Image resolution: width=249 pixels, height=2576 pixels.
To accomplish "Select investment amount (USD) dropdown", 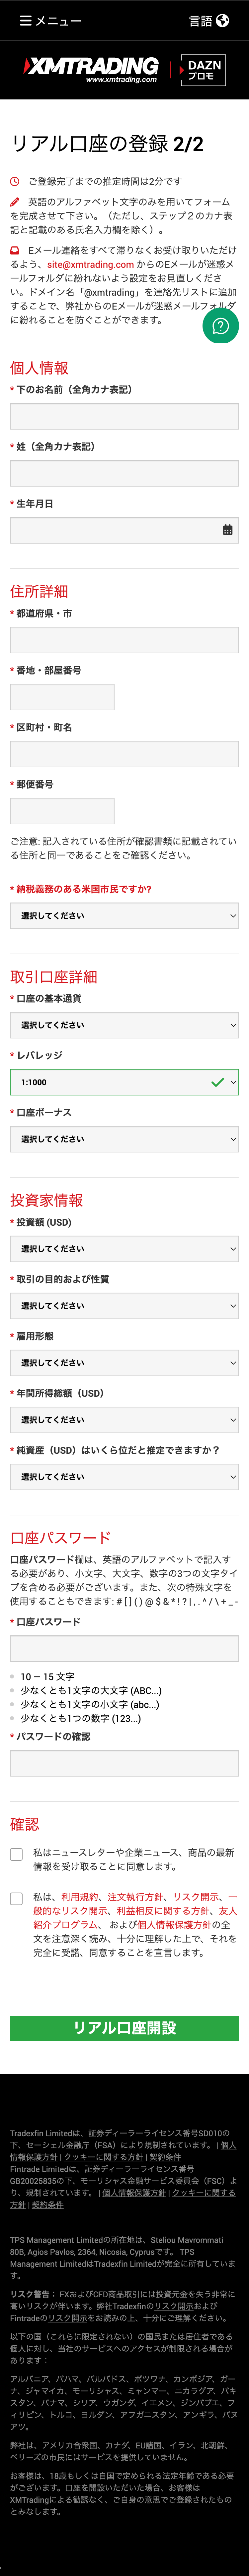I will pos(124,1249).
